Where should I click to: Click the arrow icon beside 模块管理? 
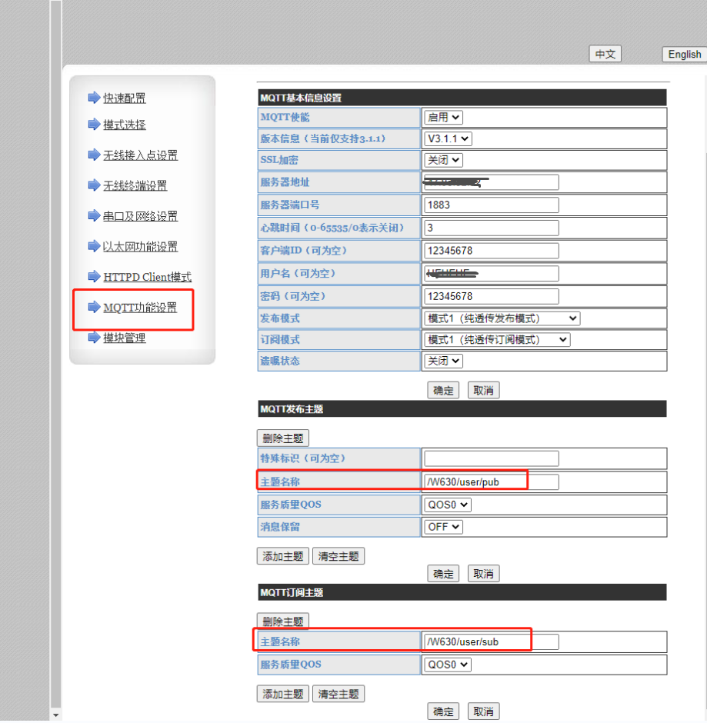[94, 338]
